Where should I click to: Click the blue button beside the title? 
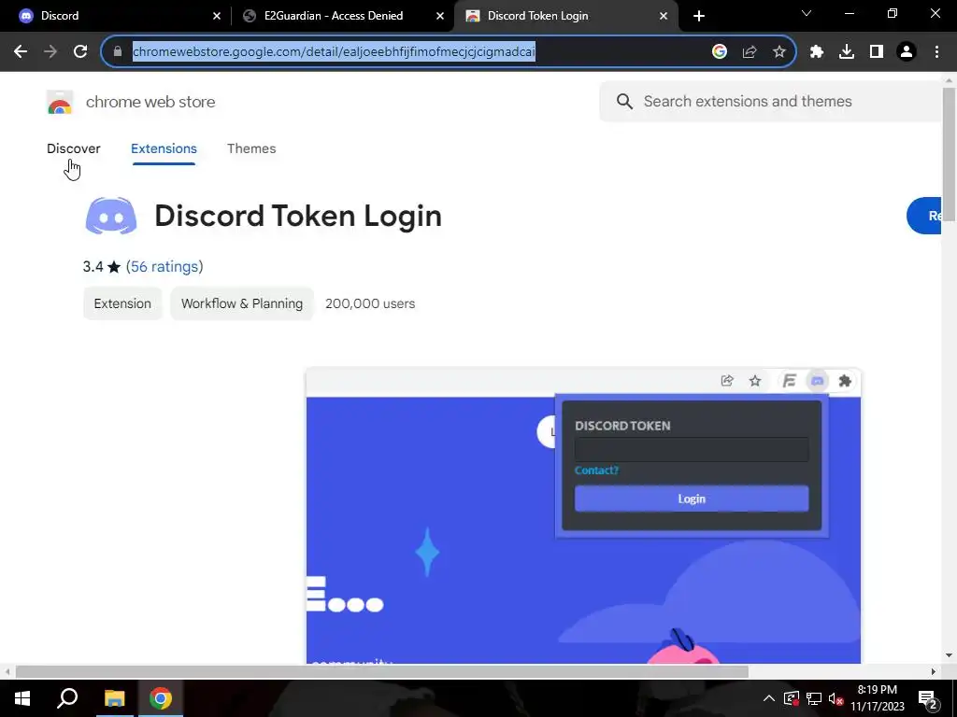[x=924, y=216]
